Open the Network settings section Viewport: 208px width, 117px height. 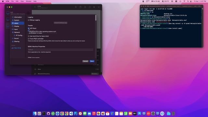coord(18,32)
